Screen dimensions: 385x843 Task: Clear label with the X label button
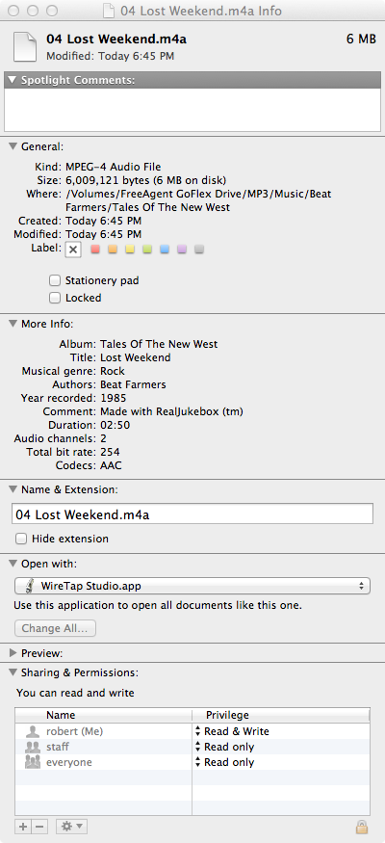coord(73,250)
